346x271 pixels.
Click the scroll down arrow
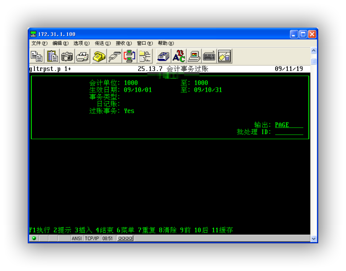pos(314,238)
